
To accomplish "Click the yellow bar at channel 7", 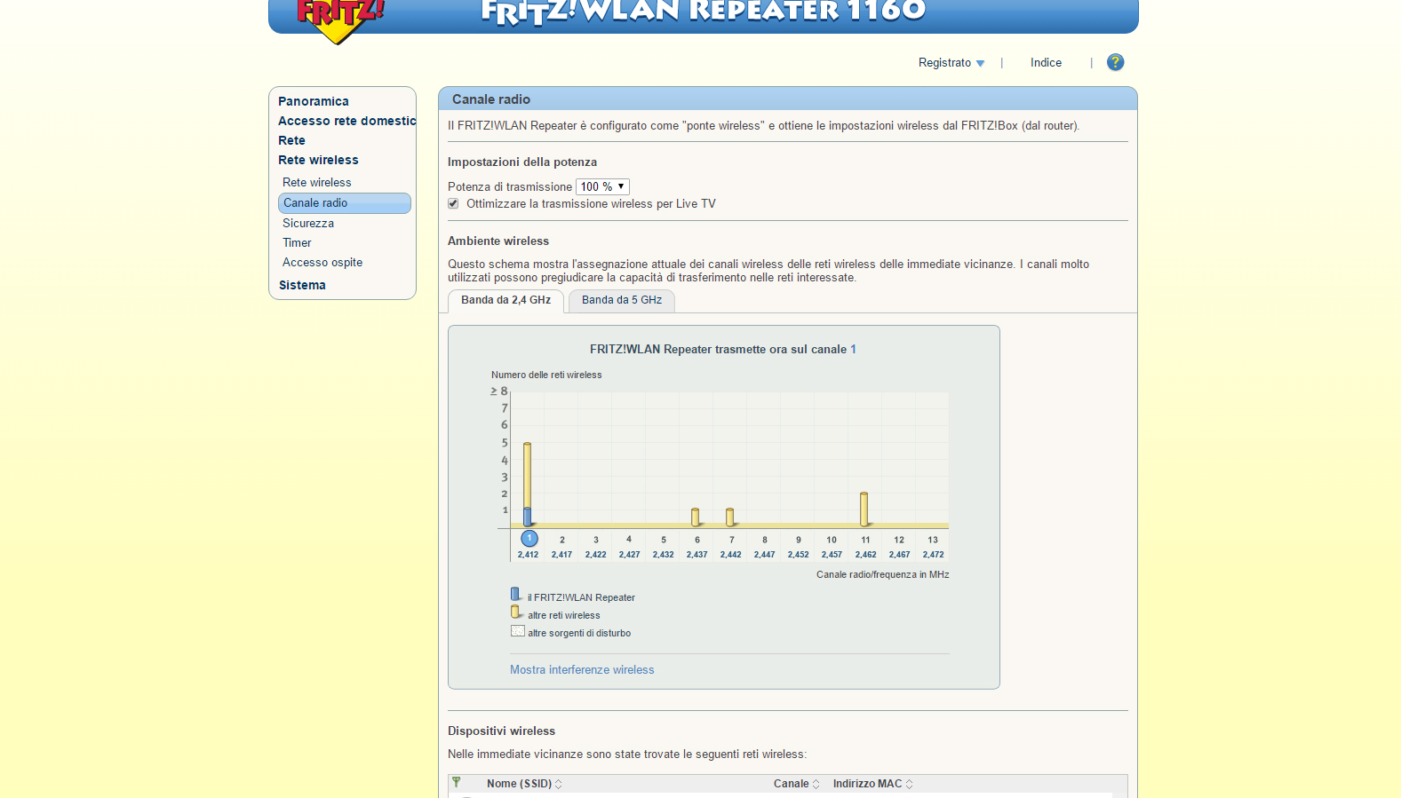I will click(x=729, y=517).
